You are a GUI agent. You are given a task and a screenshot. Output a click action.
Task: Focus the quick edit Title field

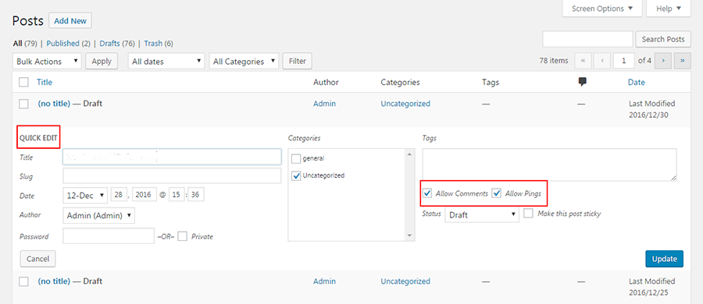[x=172, y=157]
